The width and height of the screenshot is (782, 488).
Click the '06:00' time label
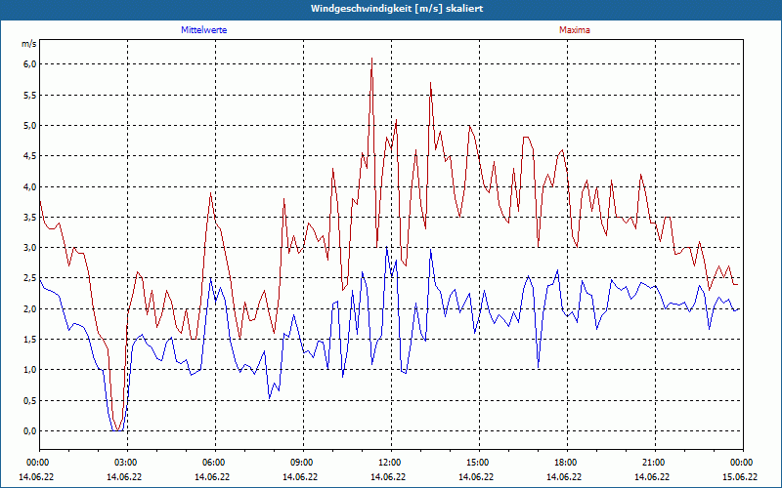(x=213, y=463)
